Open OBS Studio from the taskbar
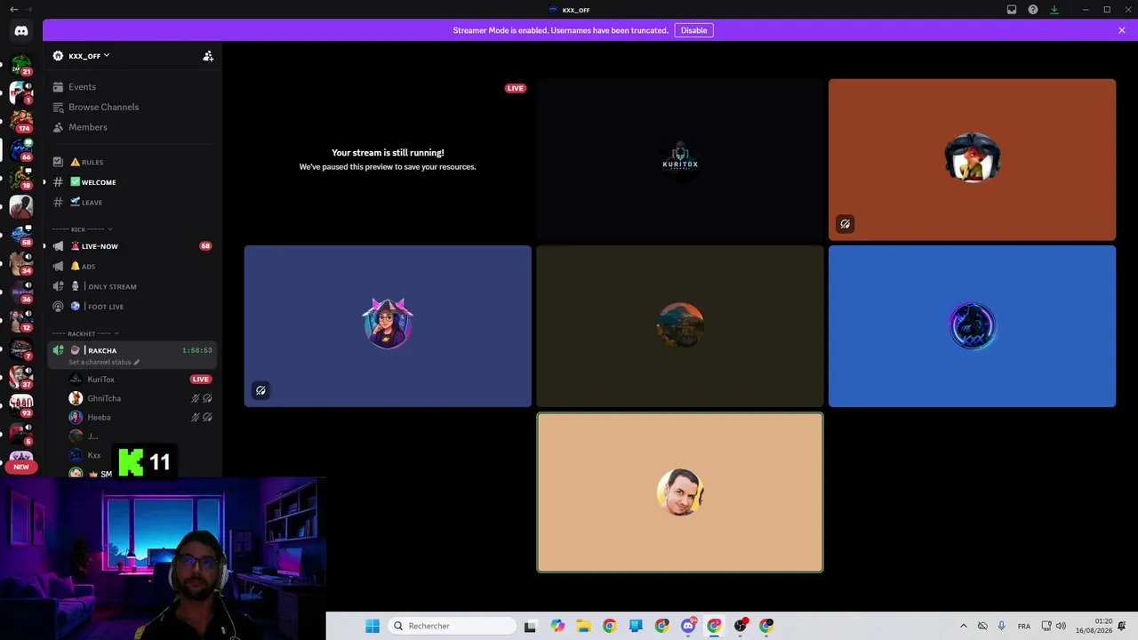This screenshot has width=1138, height=640. click(741, 626)
